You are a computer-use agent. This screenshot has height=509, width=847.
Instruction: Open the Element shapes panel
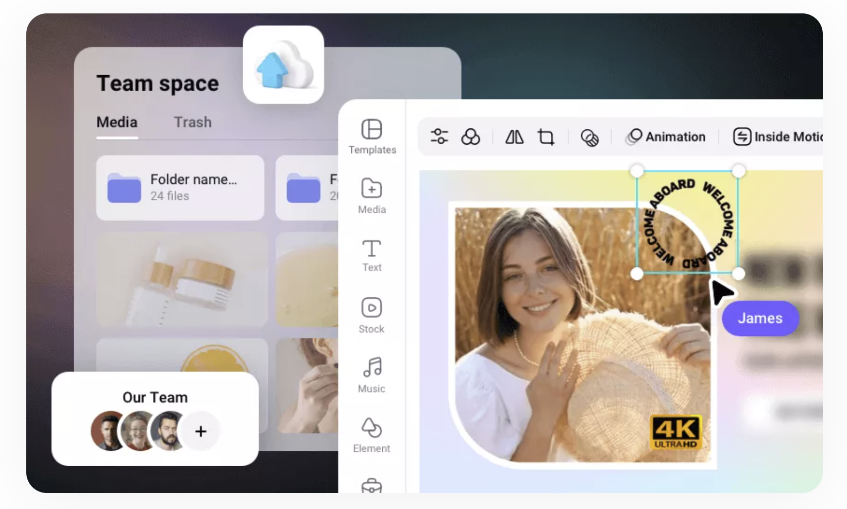(x=371, y=434)
